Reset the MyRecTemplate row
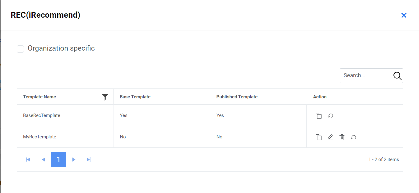419x193 pixels. [353, 137]
